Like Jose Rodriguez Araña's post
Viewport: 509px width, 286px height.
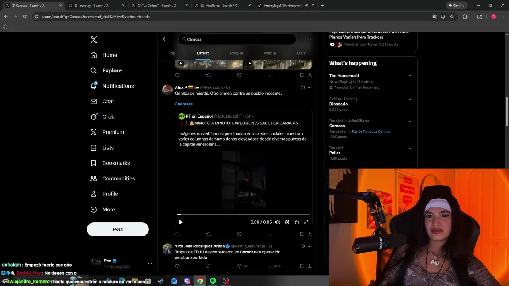point(239,266)
